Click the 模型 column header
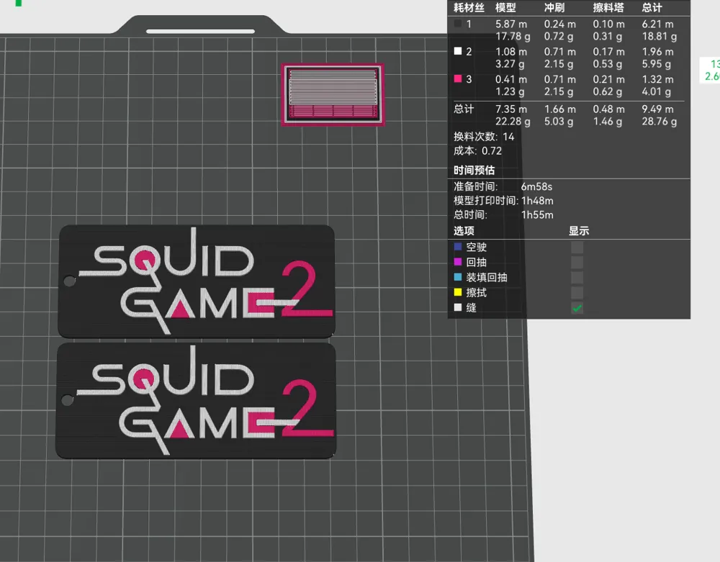Viewport: 720px width, 562px height. pos(505,7)
